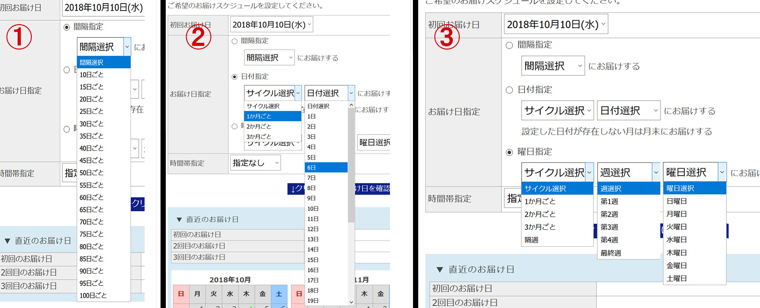Click the circled number ① marker
Screen dimensions: 760x308
tap(19, 37)
